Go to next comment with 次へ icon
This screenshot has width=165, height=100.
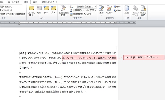(x=53, y=8)
